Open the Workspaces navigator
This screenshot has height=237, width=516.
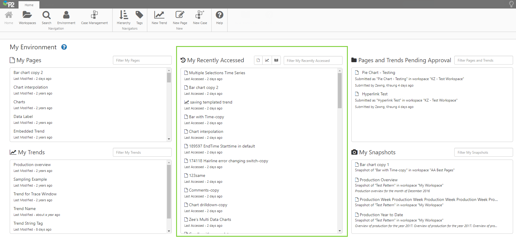27,18
